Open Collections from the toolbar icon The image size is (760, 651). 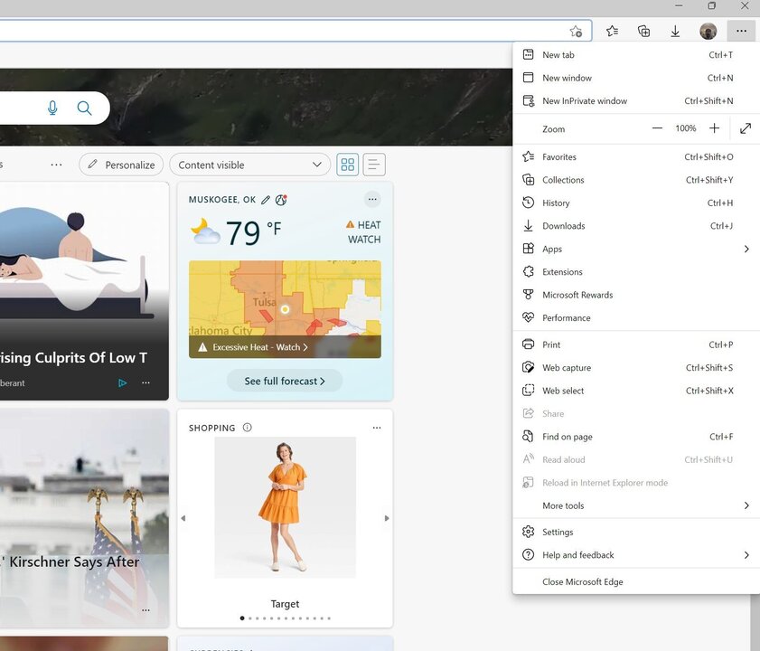coord(643,30)
